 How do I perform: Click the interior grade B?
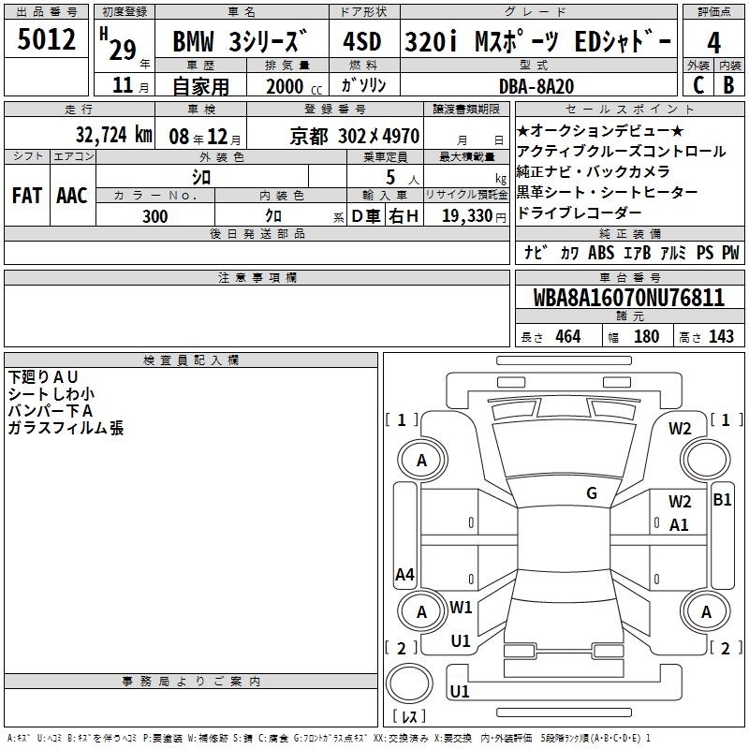pos(728,83)
